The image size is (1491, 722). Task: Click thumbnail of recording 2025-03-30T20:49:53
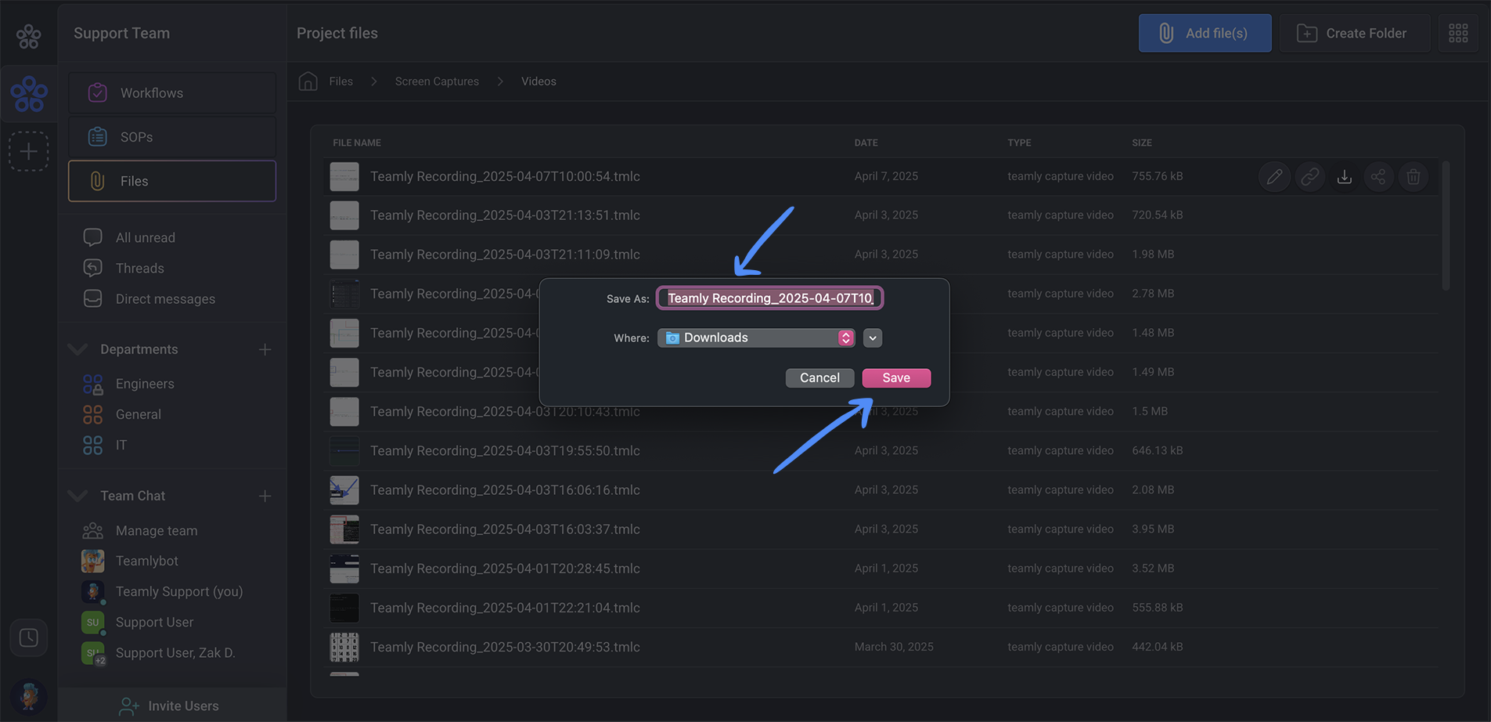coord(344,647)
